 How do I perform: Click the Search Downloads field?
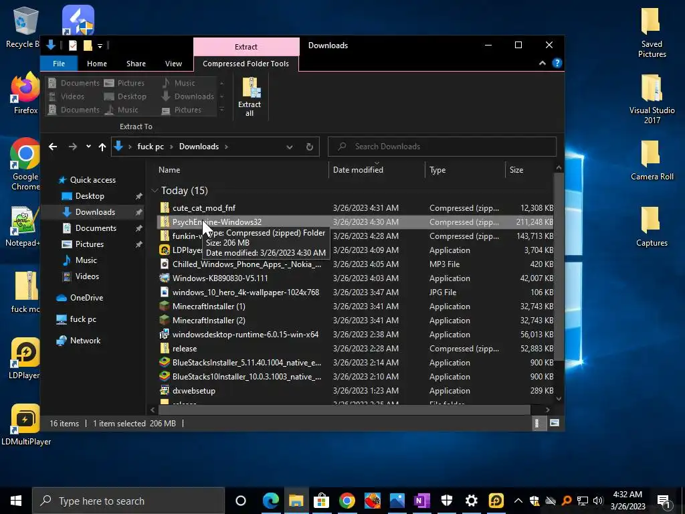(442, 147)
